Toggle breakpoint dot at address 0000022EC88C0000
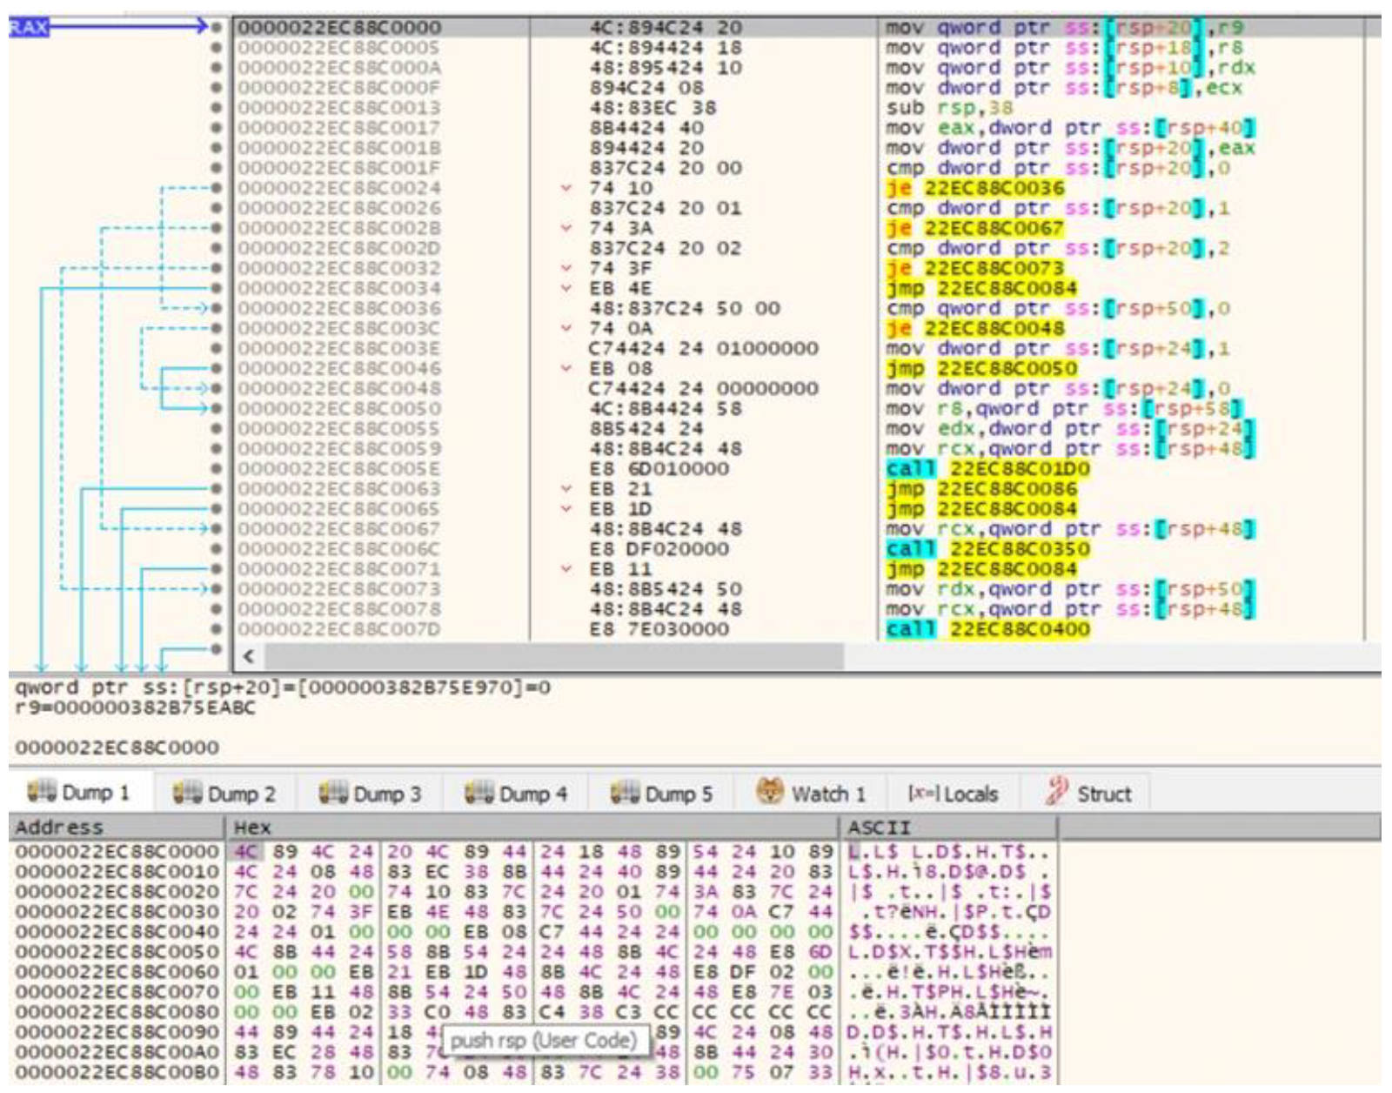The image size is (1392, 1093). [x=217, y=28]
